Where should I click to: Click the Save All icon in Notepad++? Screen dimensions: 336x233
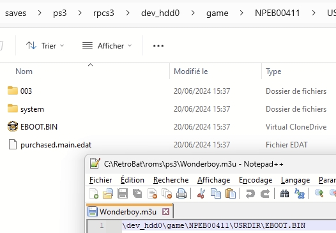[137, 193]
